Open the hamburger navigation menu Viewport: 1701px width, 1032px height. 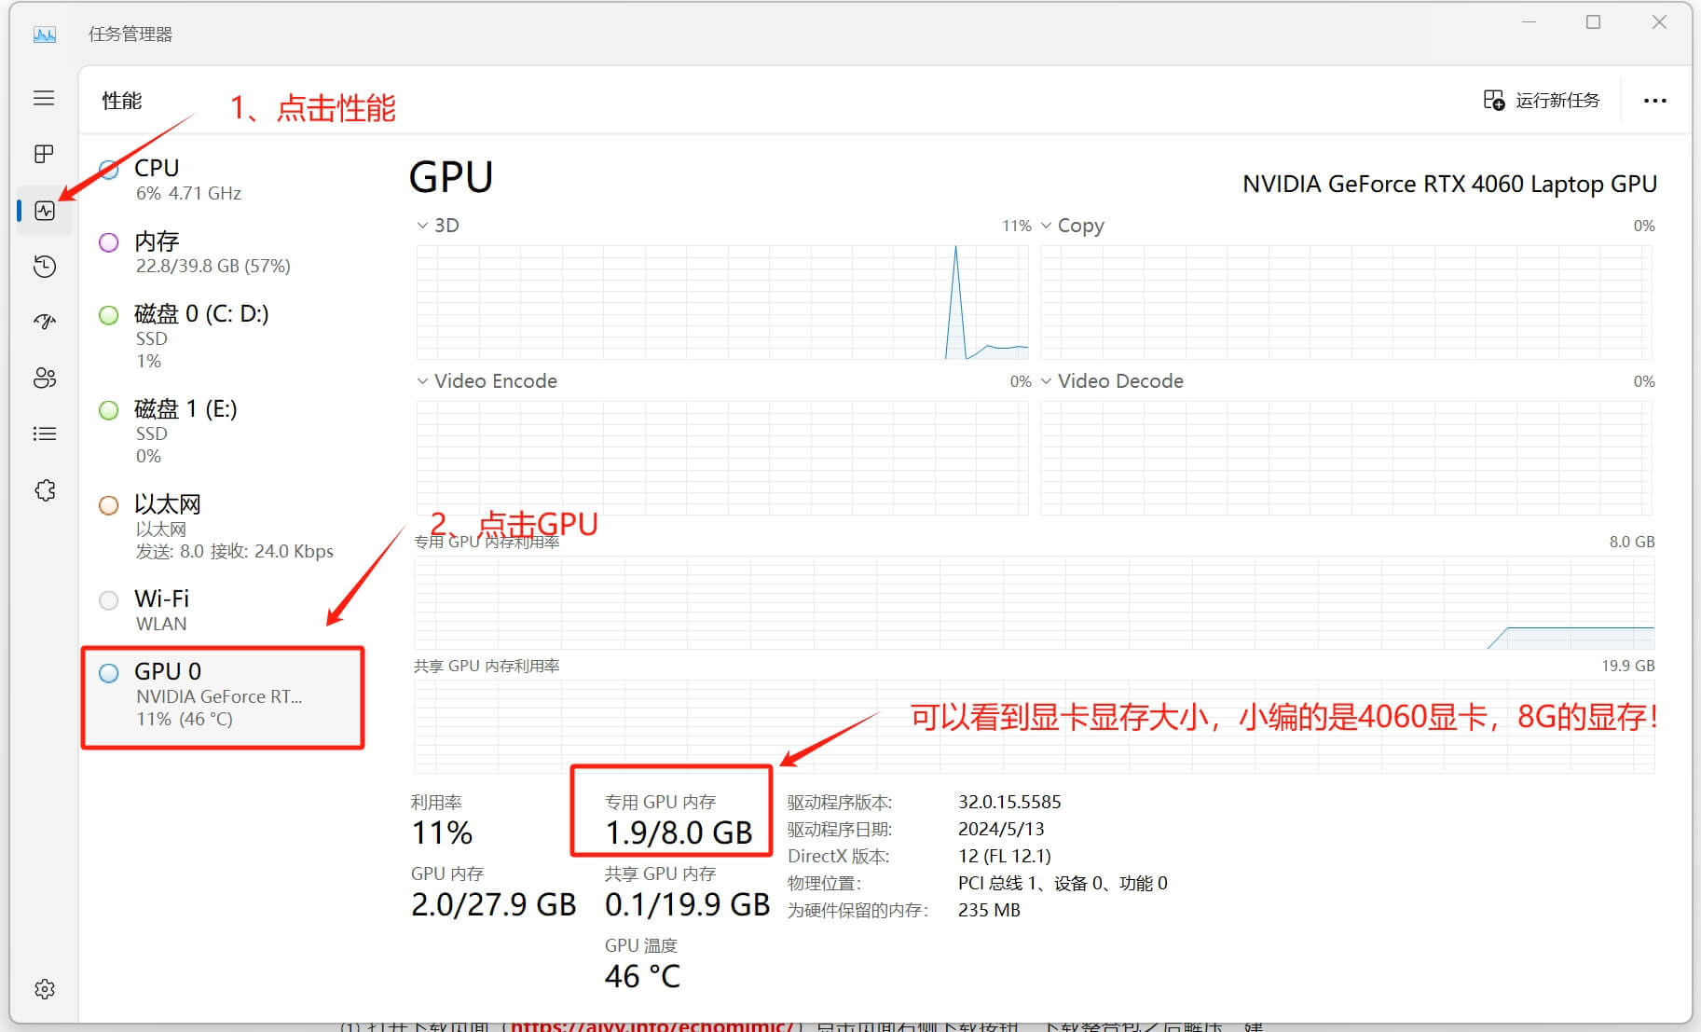point(44,99)
